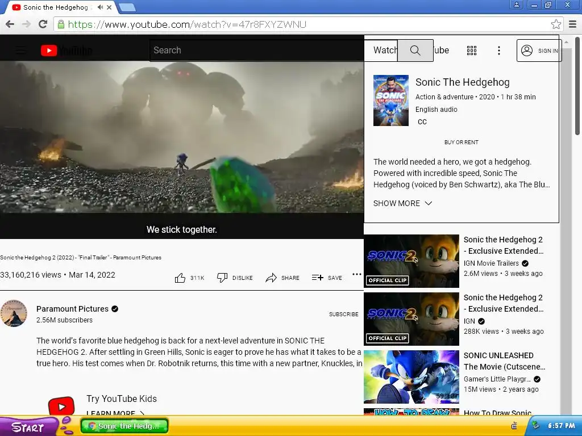This screenshot has height=436, width=582.
Task: Click SAVE to playlist button
Action: tap(327, 278)
